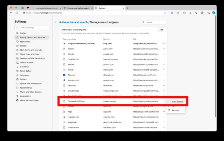Open About Microsoft Edge
The height and width of the screenshot is (141, 224).
pos(32,100)
